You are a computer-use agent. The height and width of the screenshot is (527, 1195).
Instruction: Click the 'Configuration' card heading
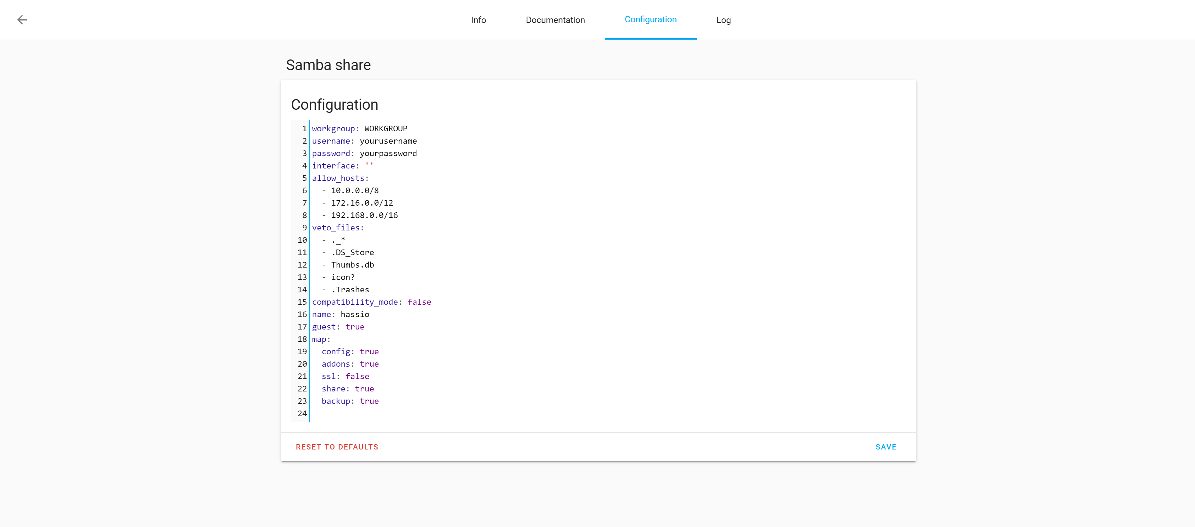(x=335, y=105)
